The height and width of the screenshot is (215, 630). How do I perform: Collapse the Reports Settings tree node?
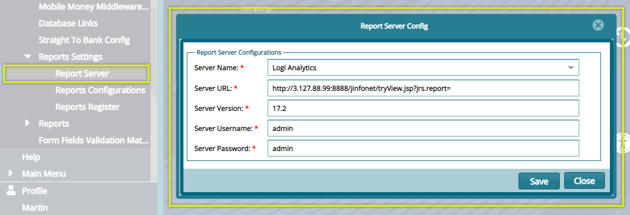coord(28,57)
